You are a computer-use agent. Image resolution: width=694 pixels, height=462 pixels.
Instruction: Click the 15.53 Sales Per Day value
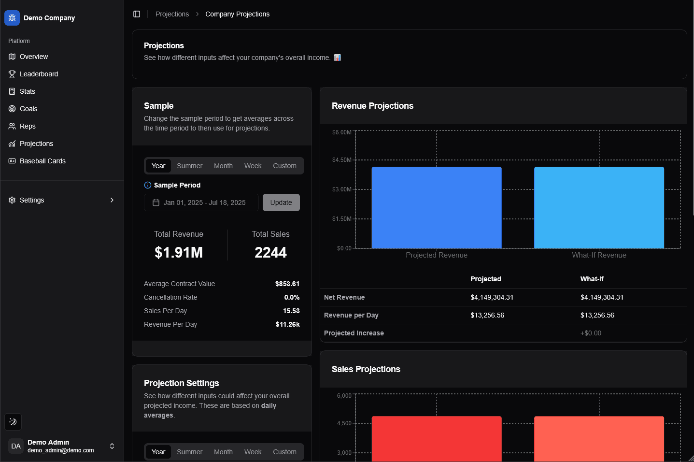pos(291,311)
